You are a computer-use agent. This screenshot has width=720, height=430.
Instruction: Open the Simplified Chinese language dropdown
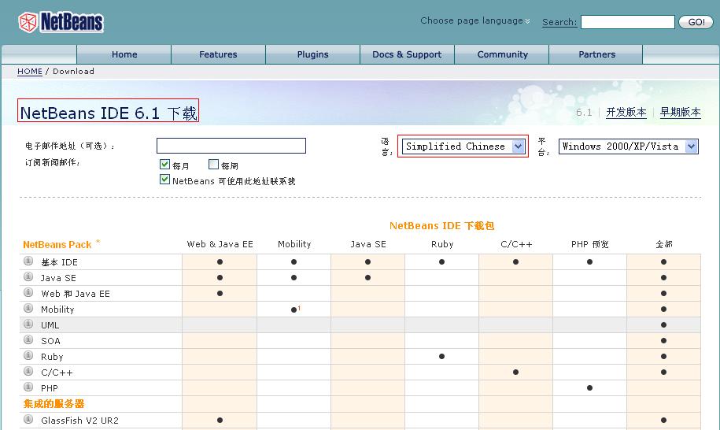coord(463,146)
